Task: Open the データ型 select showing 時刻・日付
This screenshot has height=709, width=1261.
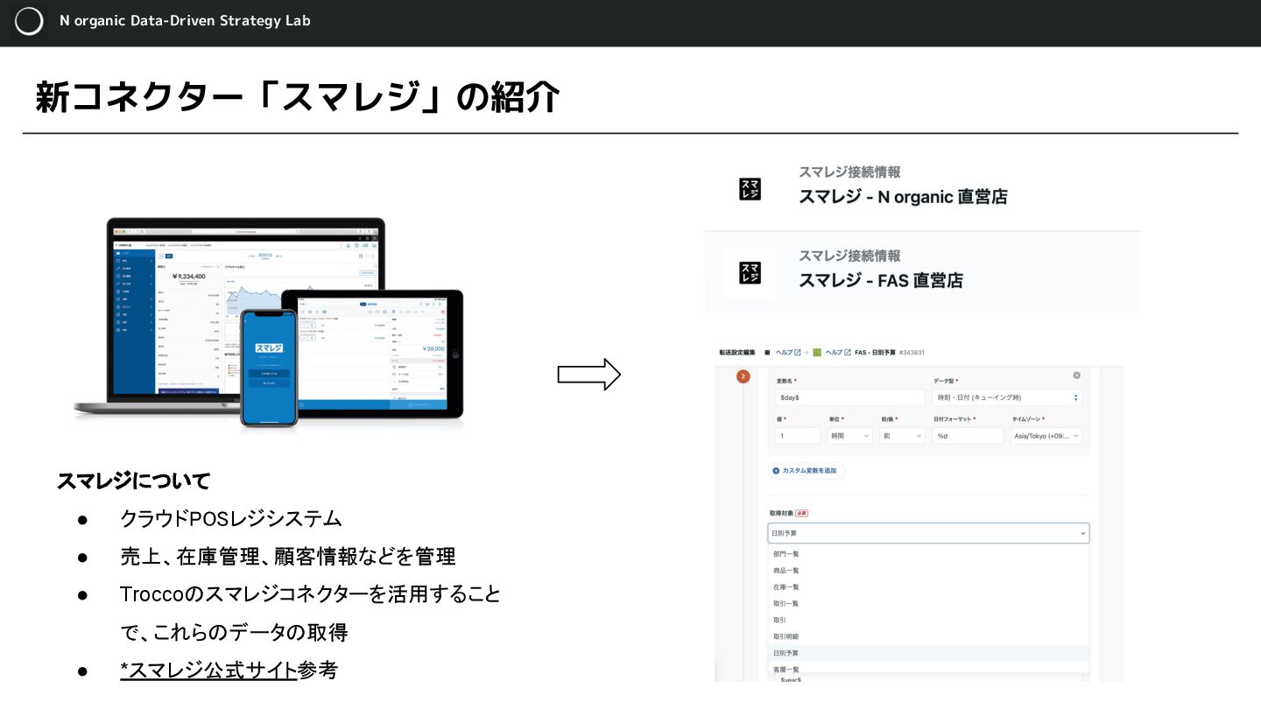Action: click(x=1008, y=397)
